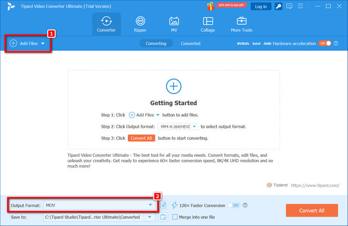Click the Faster Conversion help question mark
Image resolution: width=348 pixels, height=226 pixels.
[245, 205]
